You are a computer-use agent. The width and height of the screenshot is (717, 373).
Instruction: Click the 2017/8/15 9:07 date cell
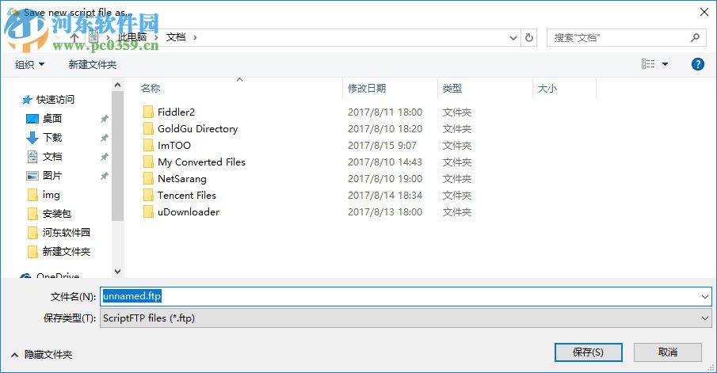[x=382, y=146]
